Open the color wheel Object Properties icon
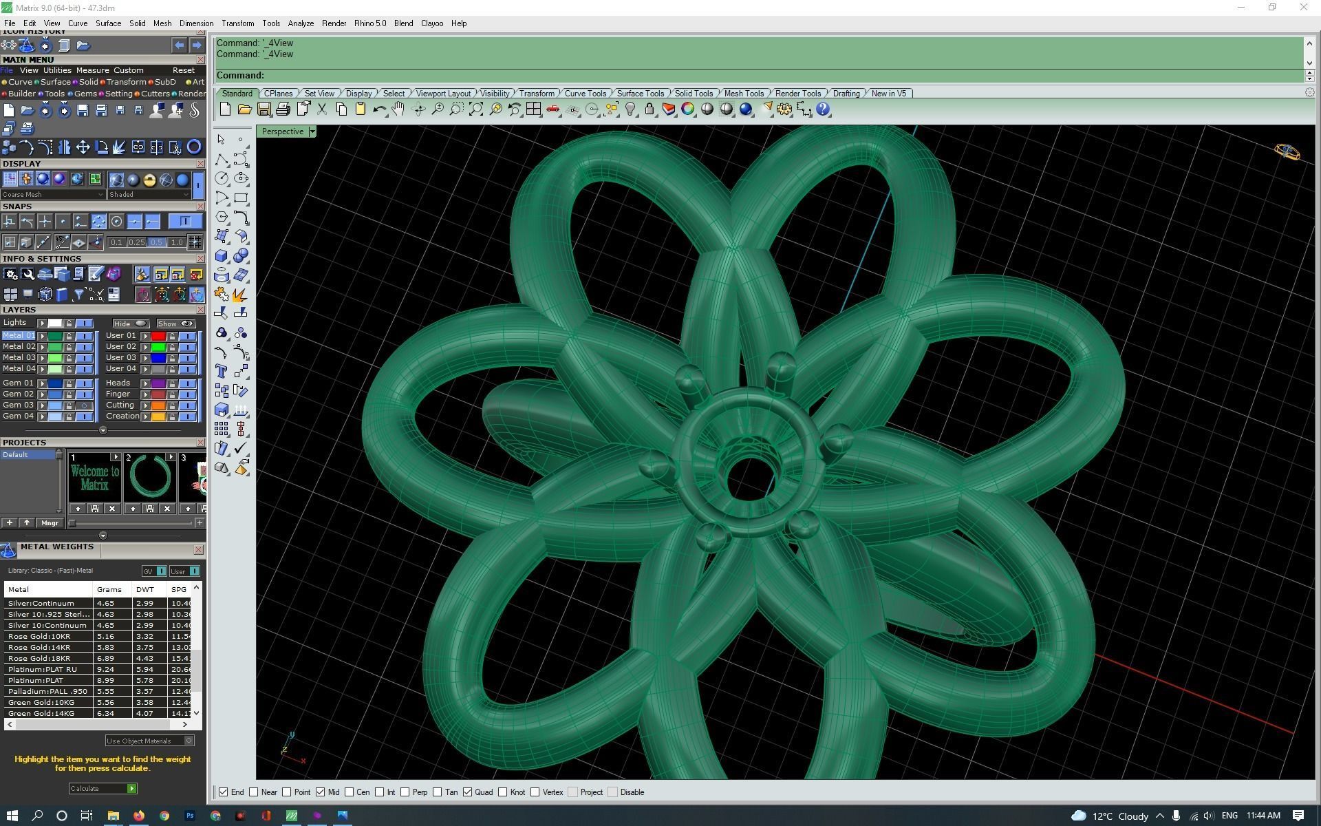 pos(688,109)
